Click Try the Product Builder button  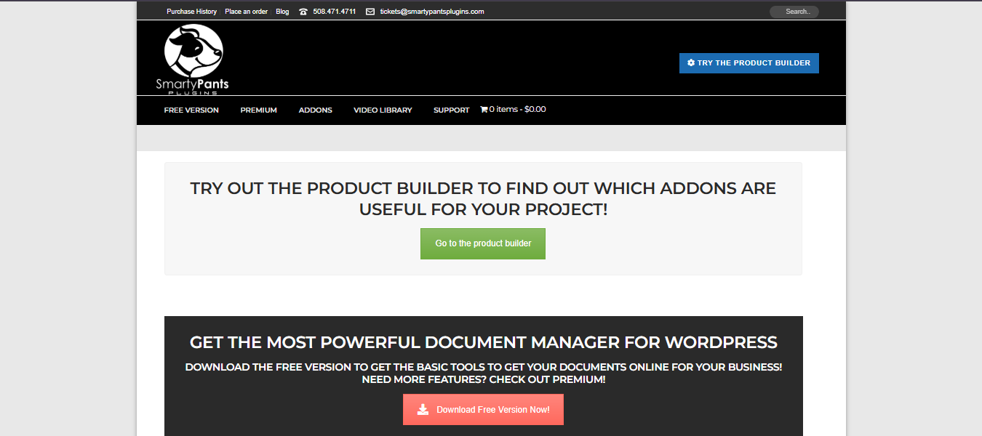(749, 63)
